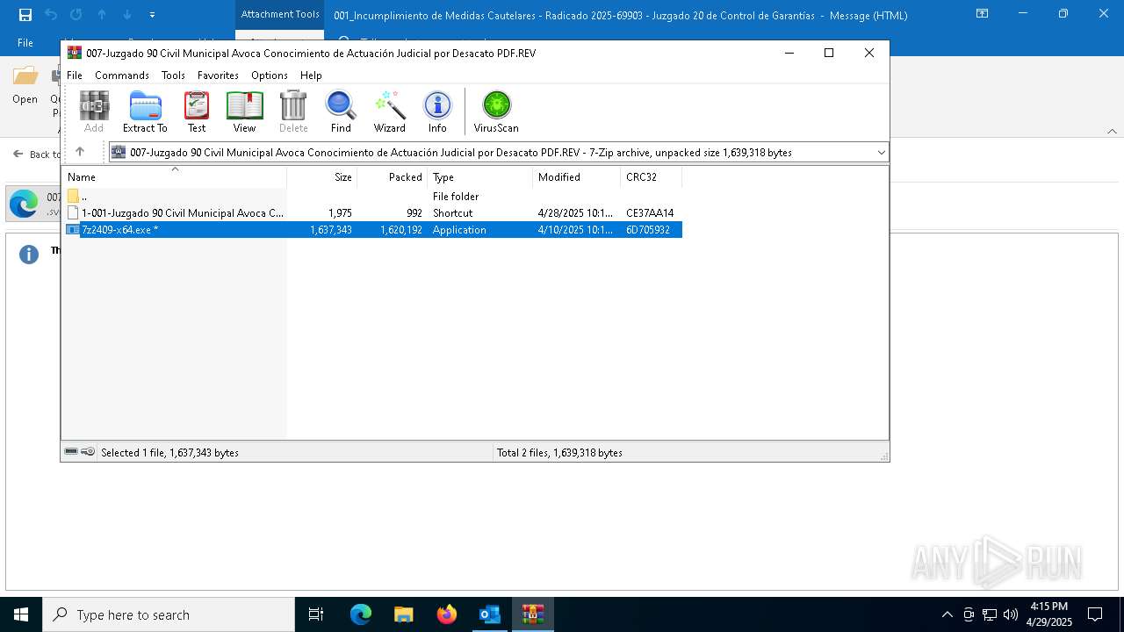Click WinRAR taskbar icon
Image resolution: width=1124 pixels, height=632 pixels.
(x=532, y=614)
